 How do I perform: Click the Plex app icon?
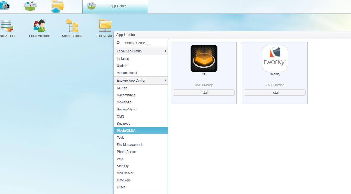click(x=204, y=58)
